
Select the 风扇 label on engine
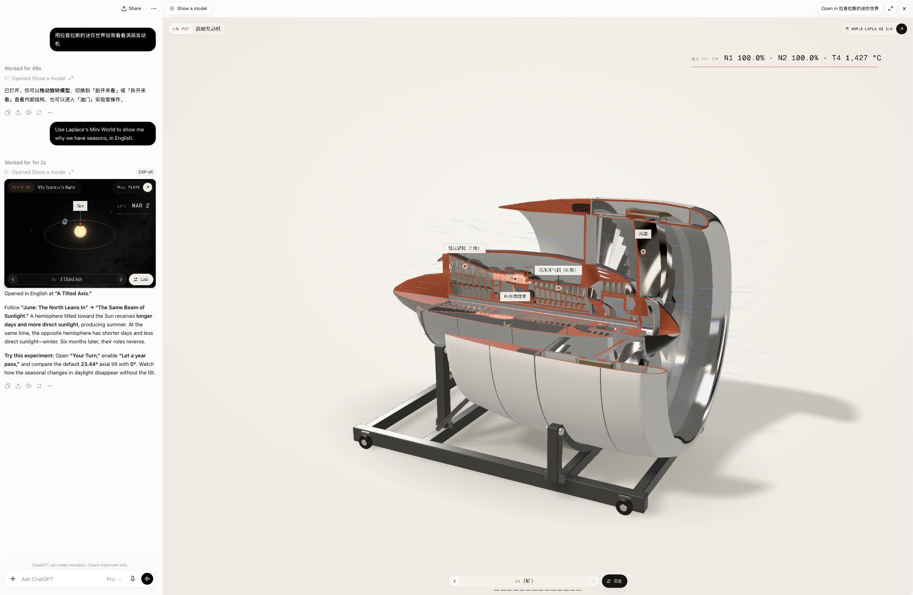tap(643, 234)
